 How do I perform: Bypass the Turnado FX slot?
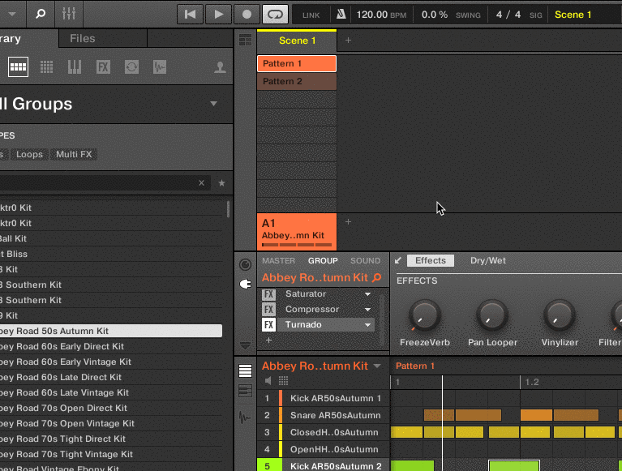coord(268,325)
